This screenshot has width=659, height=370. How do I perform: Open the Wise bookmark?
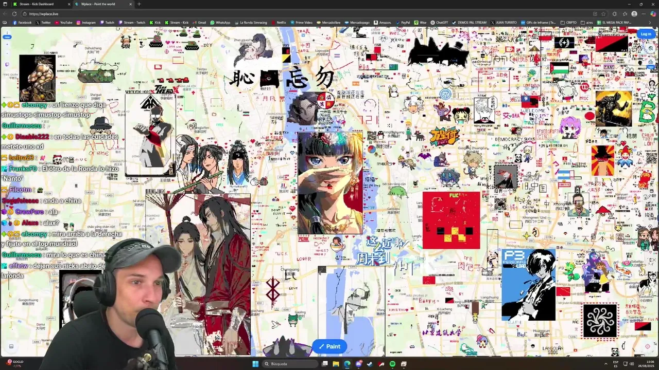coord(420,23)
